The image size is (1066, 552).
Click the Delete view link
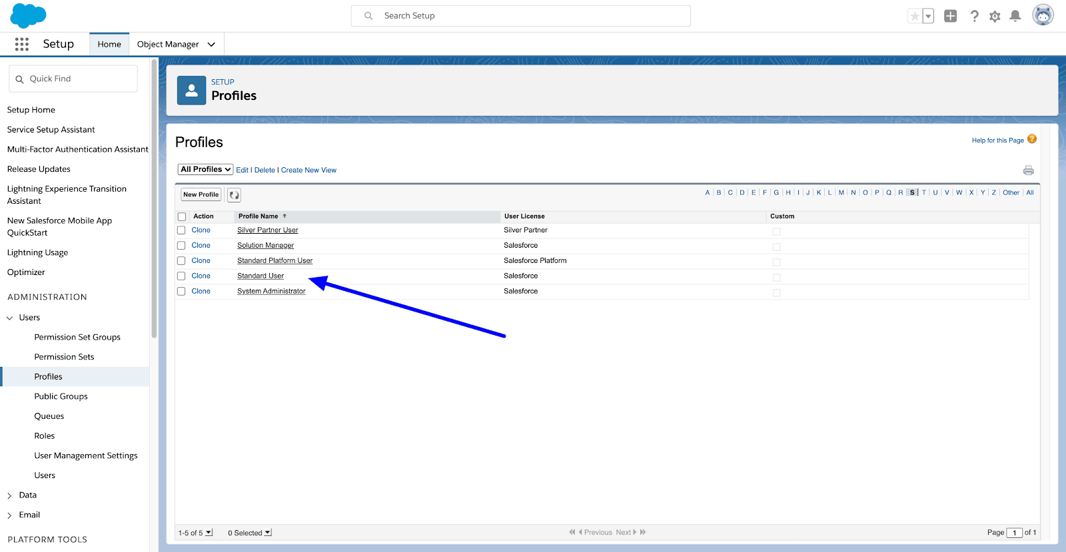click(265, 170)
